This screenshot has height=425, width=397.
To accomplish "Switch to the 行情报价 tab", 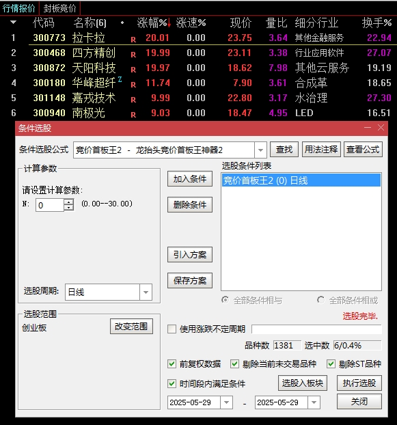I will [x=19, y=8].
